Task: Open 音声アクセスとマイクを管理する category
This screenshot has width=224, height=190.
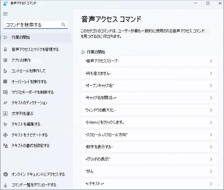Action: point(36,49)
